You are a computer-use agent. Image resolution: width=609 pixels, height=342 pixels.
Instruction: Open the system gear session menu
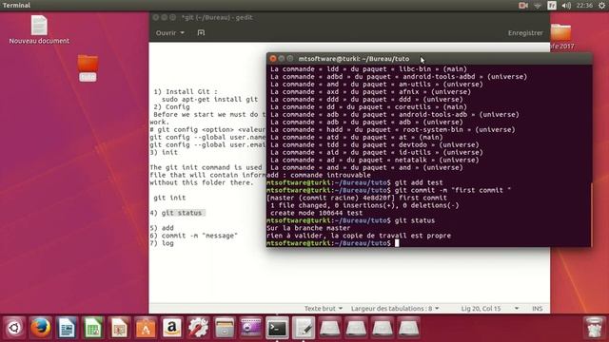click(601, 5)
